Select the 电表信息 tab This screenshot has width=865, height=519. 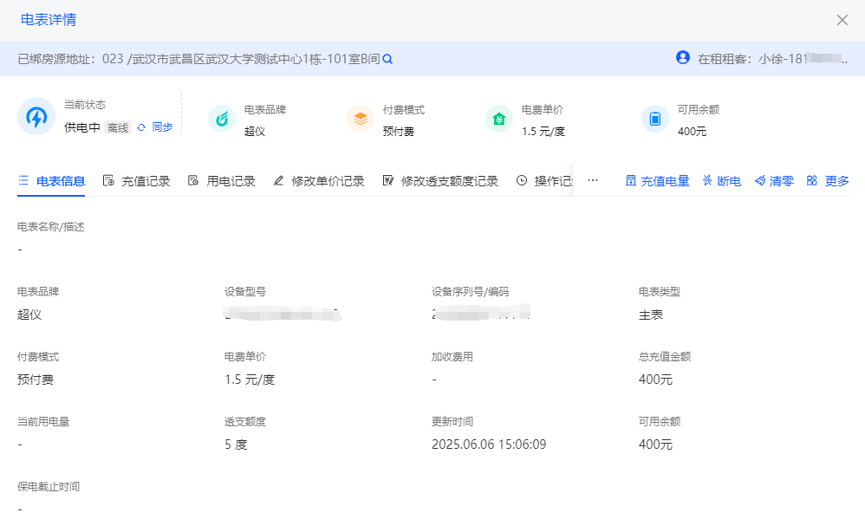[x=52, y=181]
